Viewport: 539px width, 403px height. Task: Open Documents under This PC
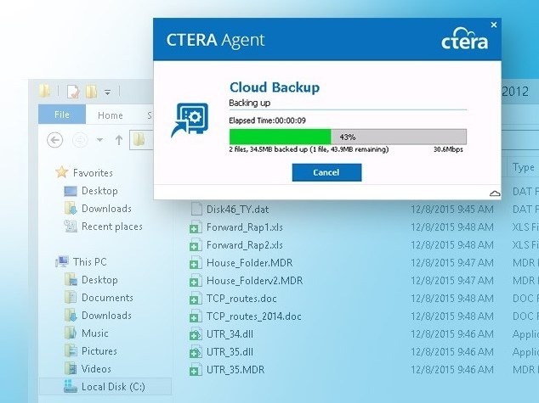click(x=107, y=298)
